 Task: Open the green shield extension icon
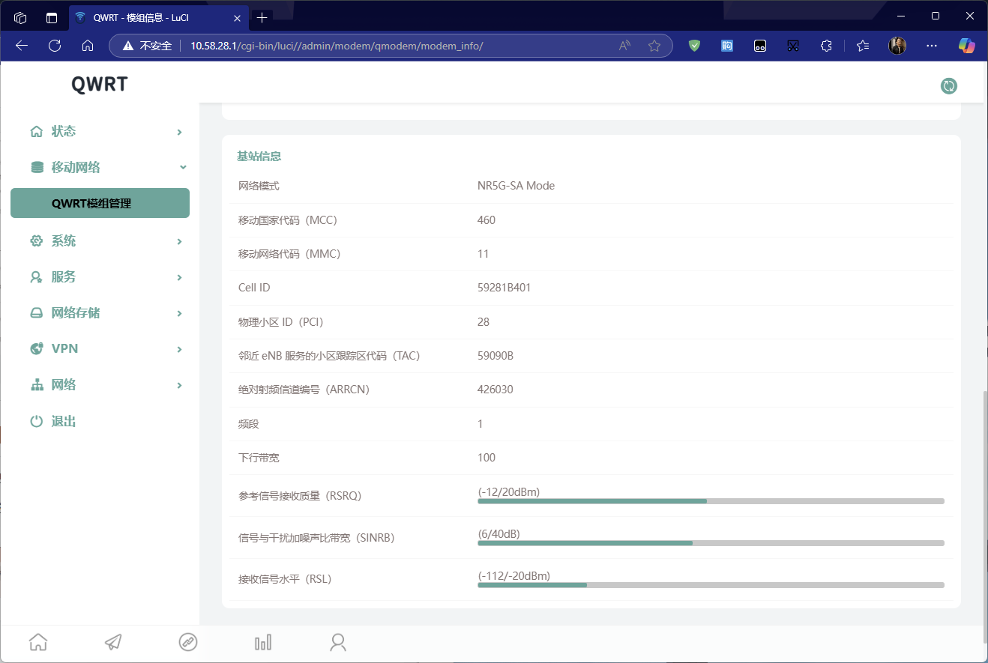tap(694, 46)
